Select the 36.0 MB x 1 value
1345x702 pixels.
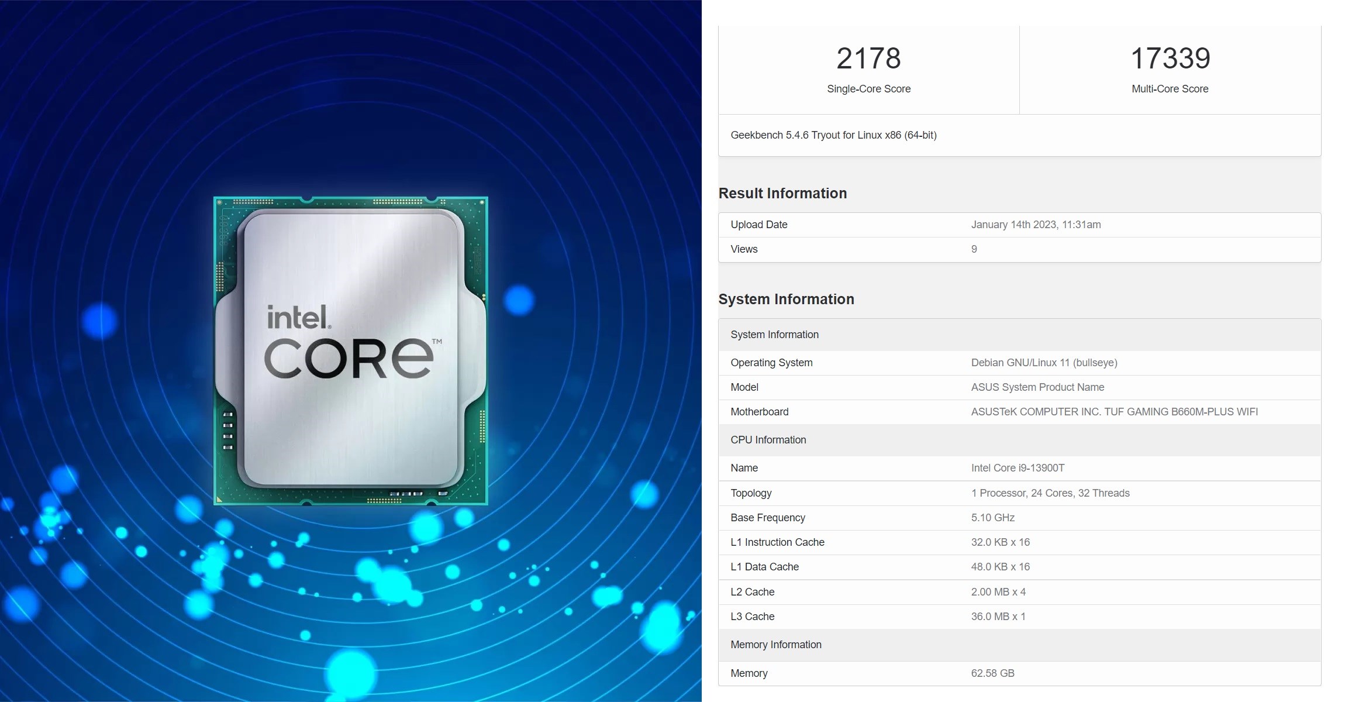coord(998,617)
